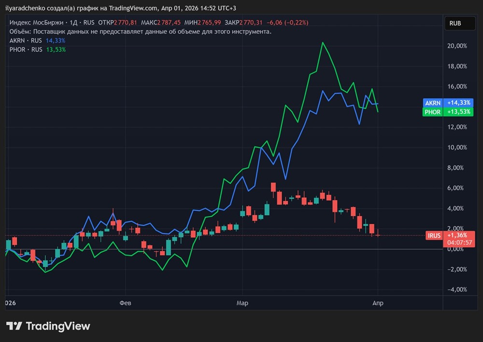The image size is (483, 342).
Task: Click the Мар label on time axis
Action: [x=242, y=303]
